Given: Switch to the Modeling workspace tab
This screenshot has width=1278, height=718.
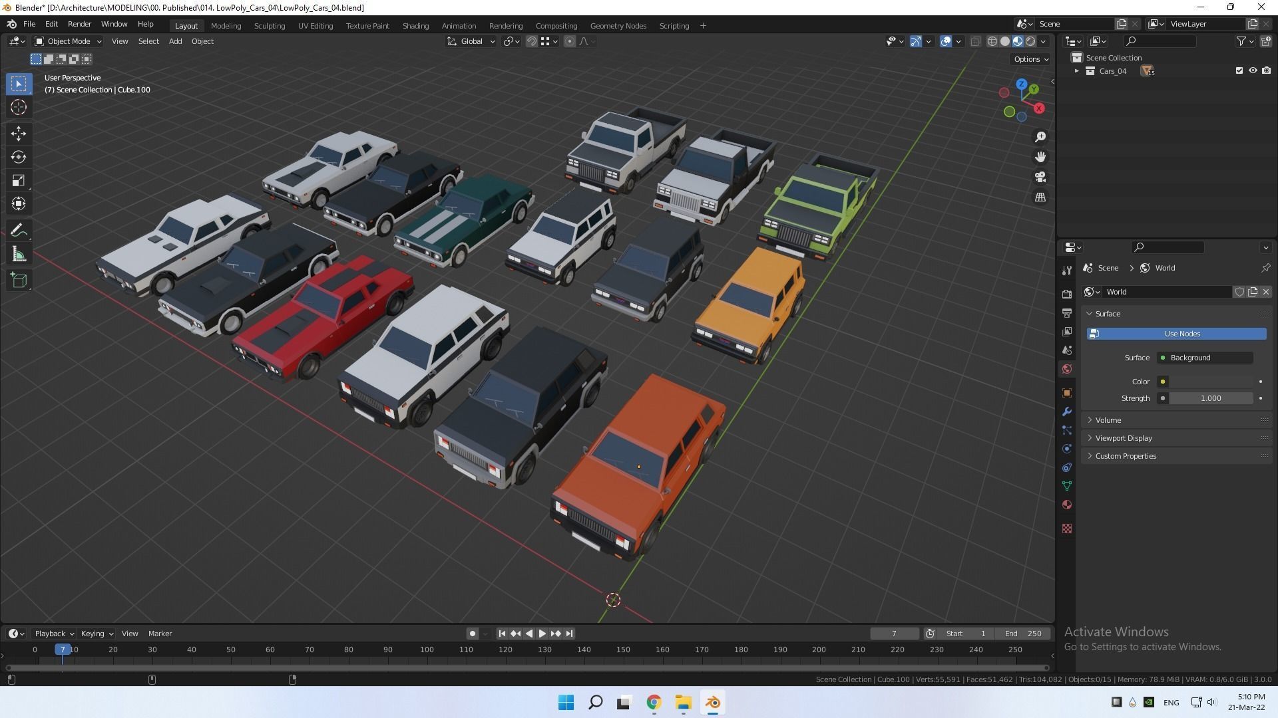Looking at the screenshot, I should [226, 26].
